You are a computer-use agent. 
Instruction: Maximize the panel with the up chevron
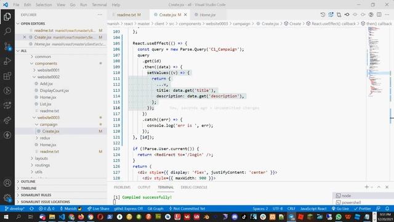pos(379,187)
